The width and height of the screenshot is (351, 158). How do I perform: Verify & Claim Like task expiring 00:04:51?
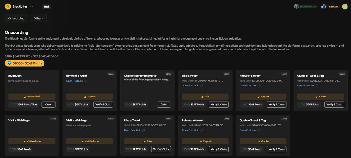[219, 104]
